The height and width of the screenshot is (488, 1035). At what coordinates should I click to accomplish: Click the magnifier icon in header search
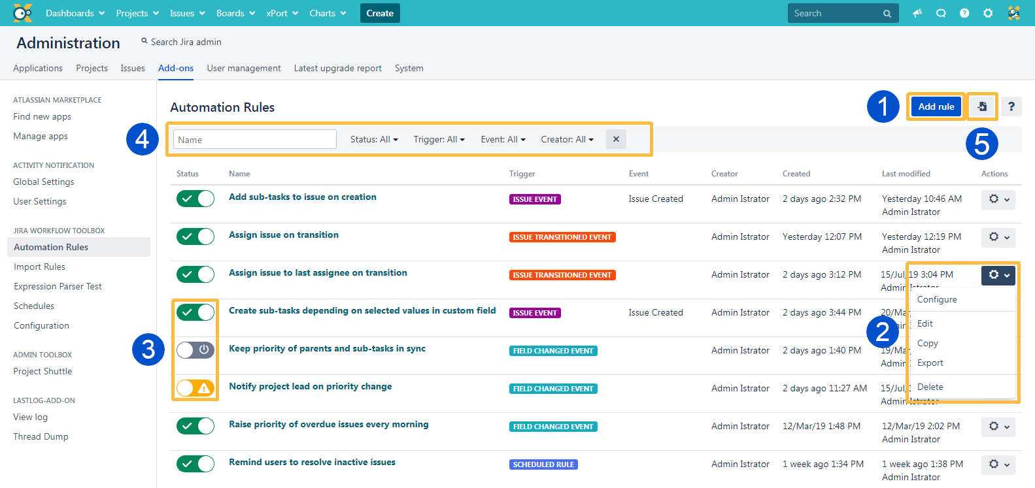(887, 14)
